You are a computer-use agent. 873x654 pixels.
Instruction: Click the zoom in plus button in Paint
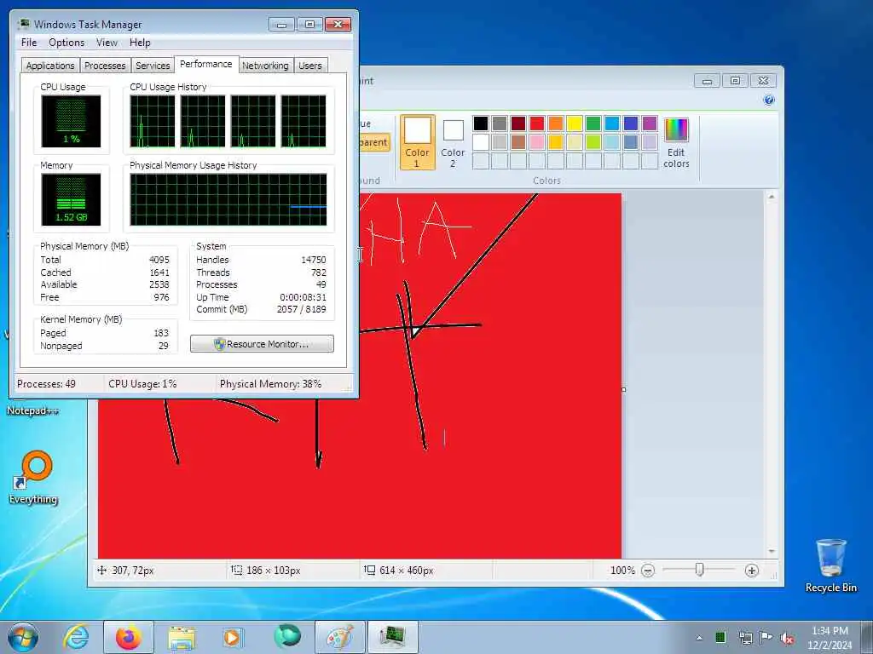tap(751, 570)
